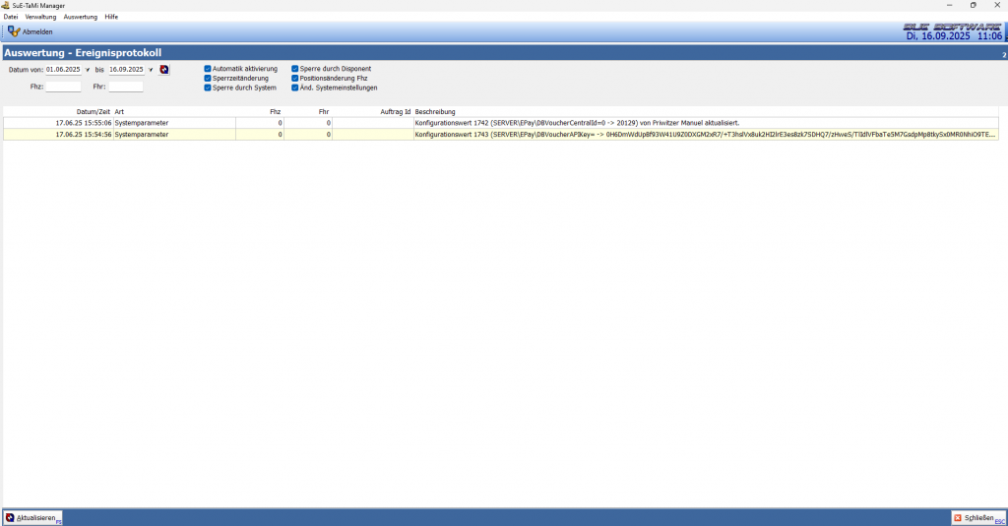The width and height of the screenshot is (1008, 526).
Task: Click the SuE Software logo
Action: (x=952, y=27)
